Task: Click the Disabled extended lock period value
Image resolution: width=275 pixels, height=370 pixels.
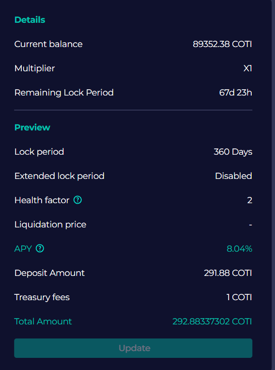Action: click(233, 176)
